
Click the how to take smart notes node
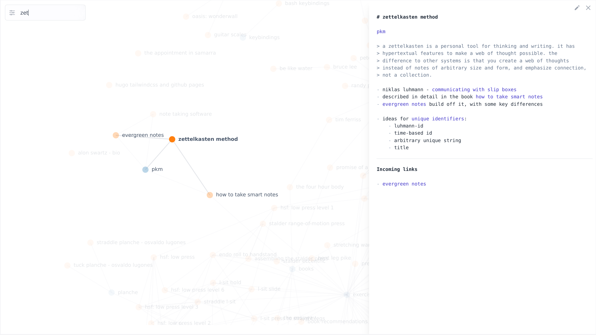coord(210,195)
